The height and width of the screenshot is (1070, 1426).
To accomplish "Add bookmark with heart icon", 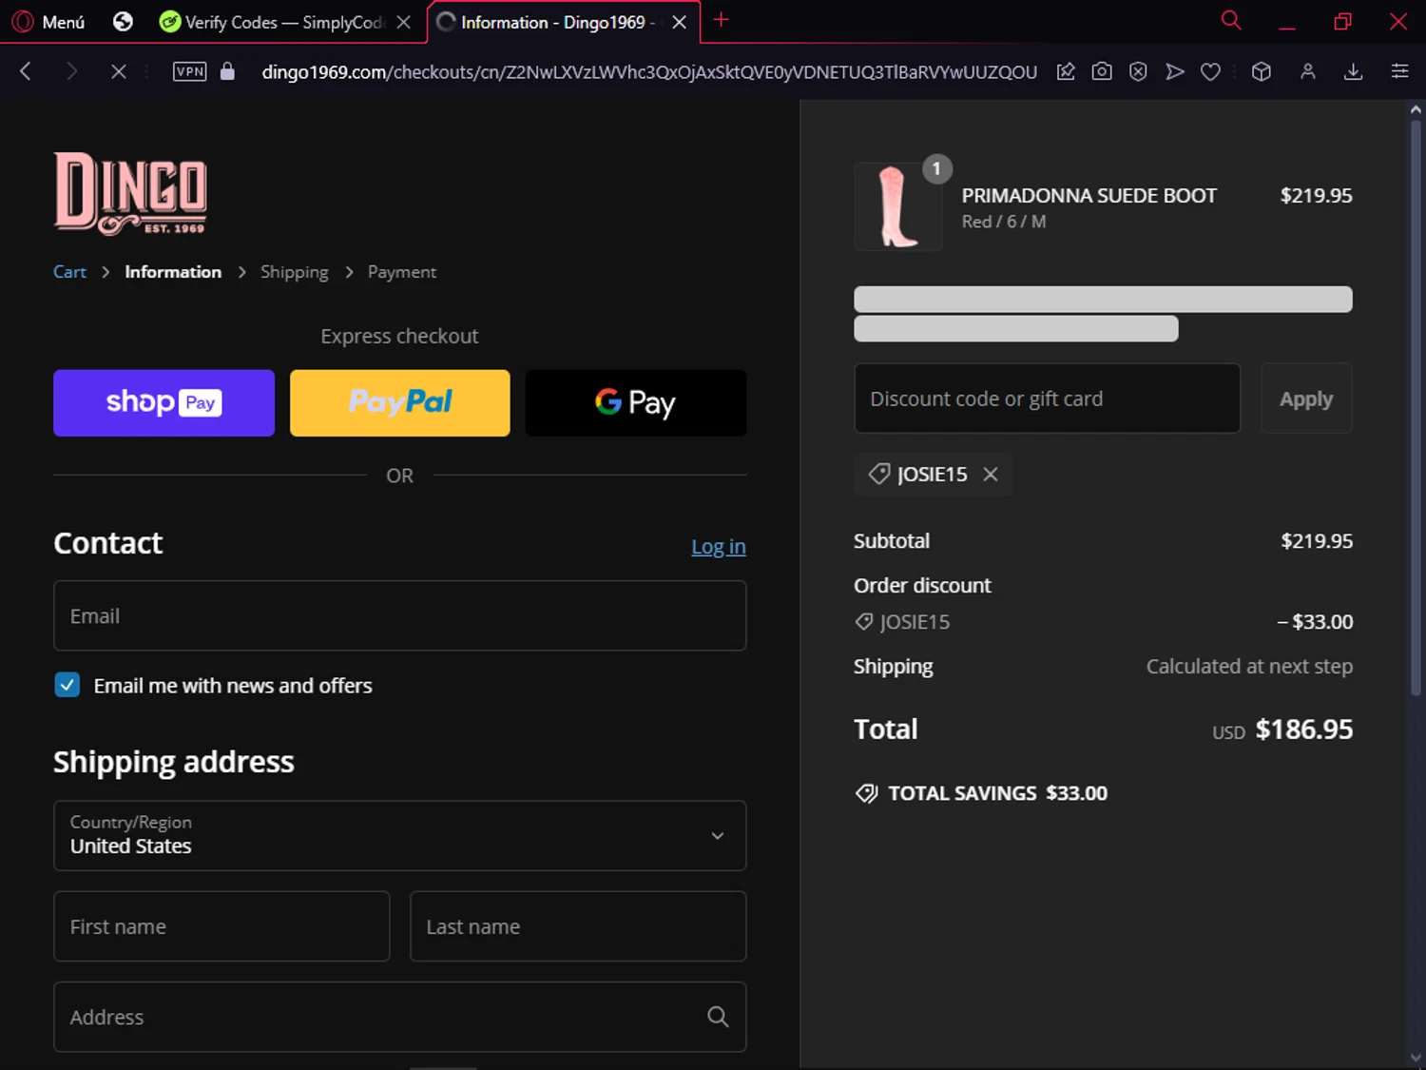I will pyautogui.click(x=1210, y=71).
